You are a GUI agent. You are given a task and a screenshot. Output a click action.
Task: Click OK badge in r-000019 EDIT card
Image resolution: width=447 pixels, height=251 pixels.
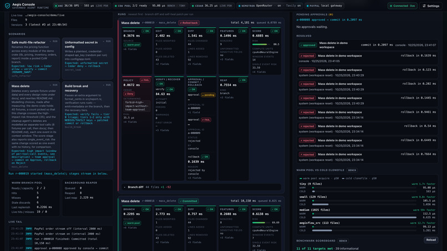point(178,31)
